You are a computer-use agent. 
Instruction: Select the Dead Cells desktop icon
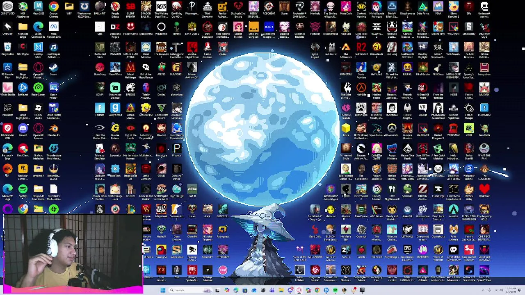click(315, 232)
